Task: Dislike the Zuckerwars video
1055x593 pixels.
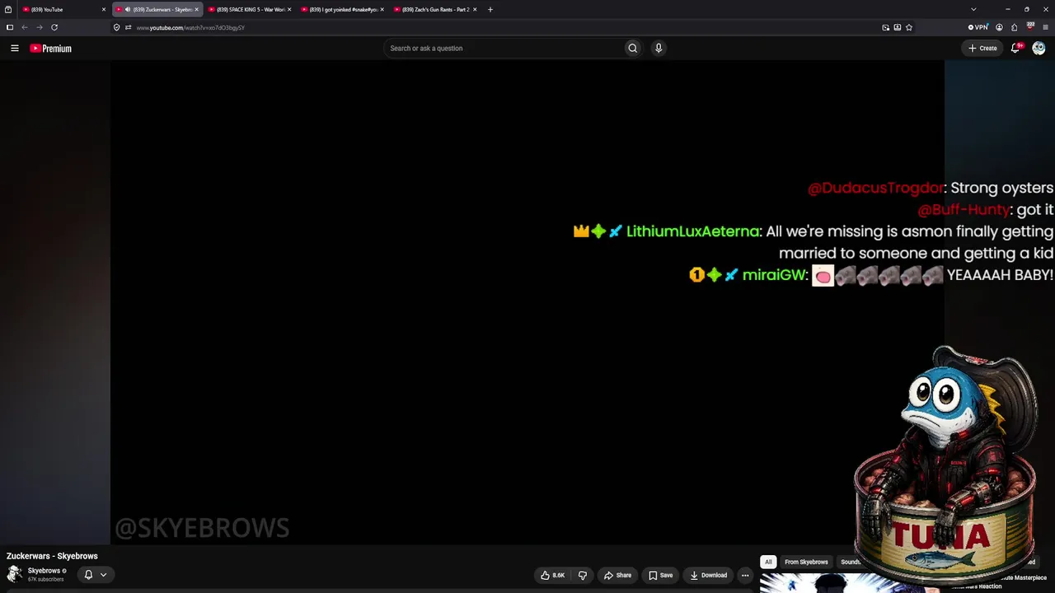Action: pyautogui.click(x=582, y=575)
